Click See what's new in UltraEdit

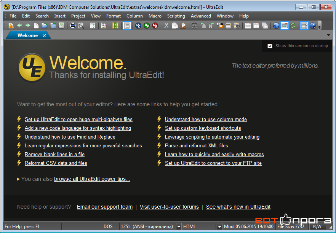[238, 207]
